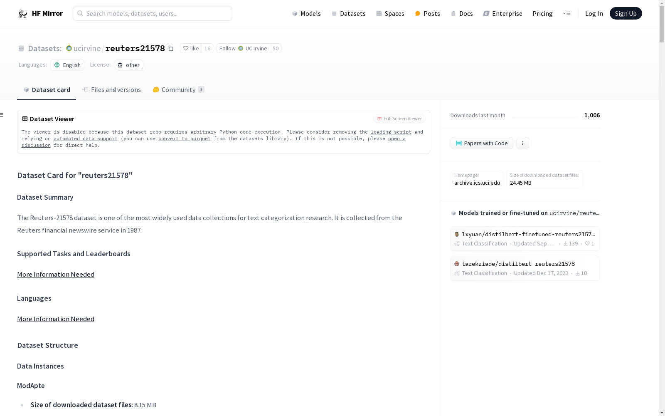The height and width of the screenshot is (416, 665).
Task: Click the 'Dataset Summary' heading
Action: coord(45,197)
